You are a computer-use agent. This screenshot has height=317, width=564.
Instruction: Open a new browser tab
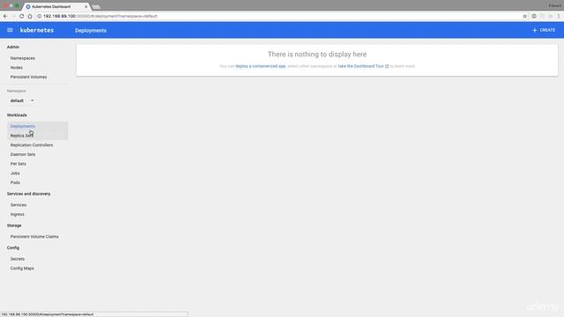tap(96, 7)
